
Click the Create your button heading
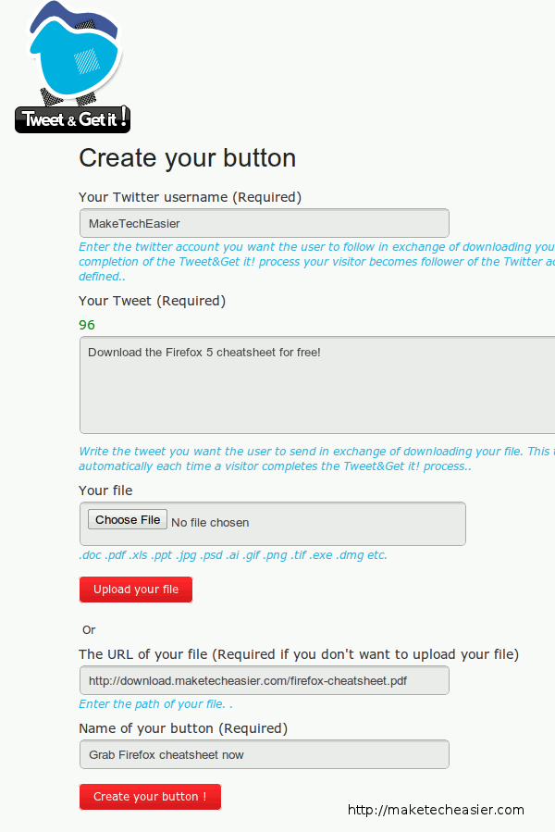[x=187, y=158]
